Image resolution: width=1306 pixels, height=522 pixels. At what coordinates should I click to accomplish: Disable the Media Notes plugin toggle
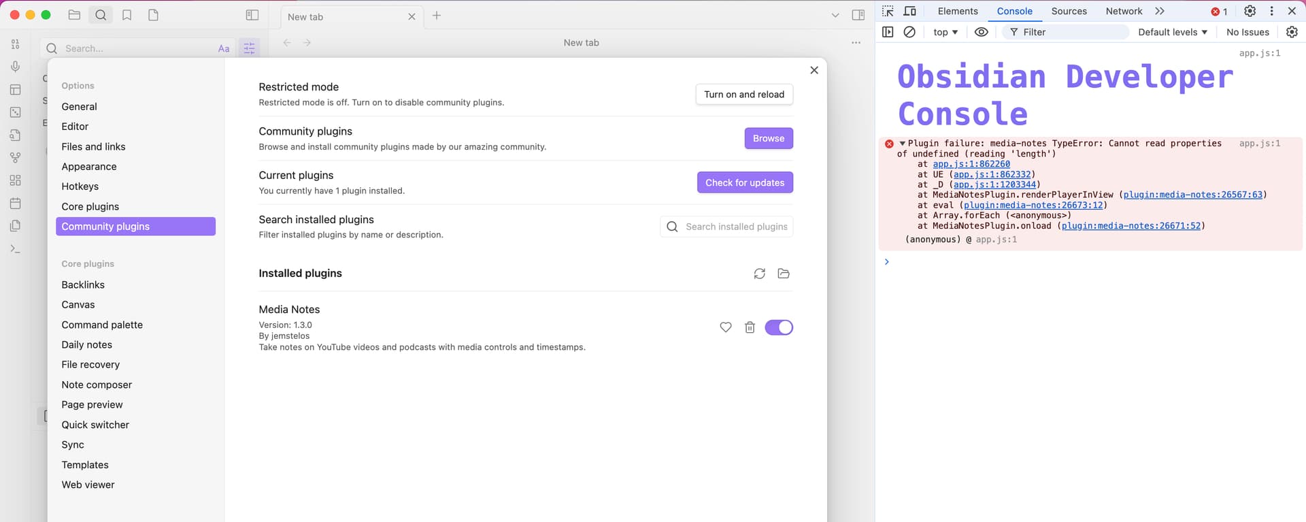(x=779, y=327)
